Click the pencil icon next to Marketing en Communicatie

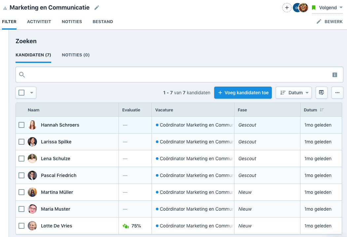tap(96, 8)
